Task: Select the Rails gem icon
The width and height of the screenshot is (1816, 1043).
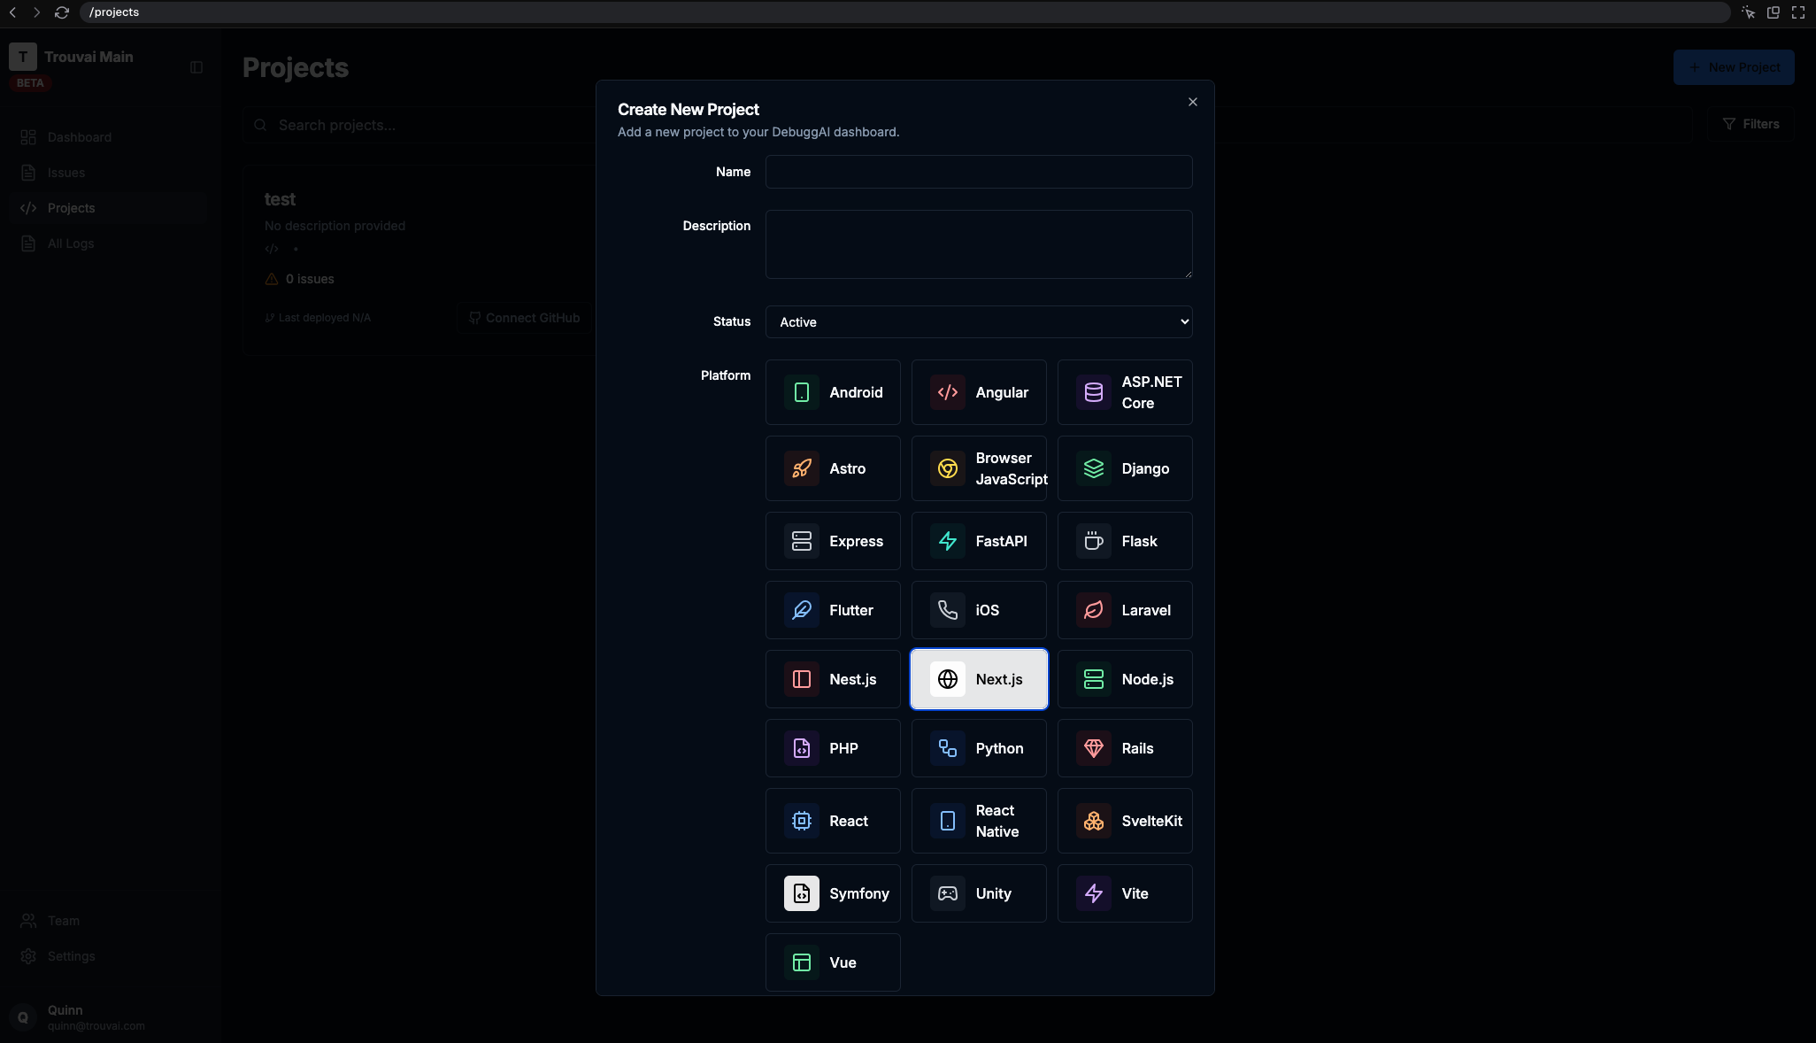Action: pos(1093,748)
